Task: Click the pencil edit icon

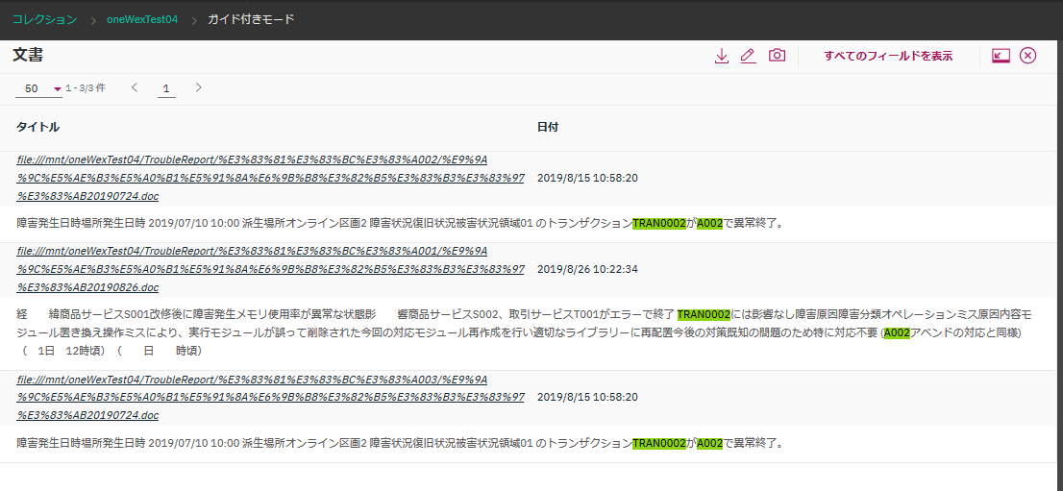Action: click(x=748, y=56)
